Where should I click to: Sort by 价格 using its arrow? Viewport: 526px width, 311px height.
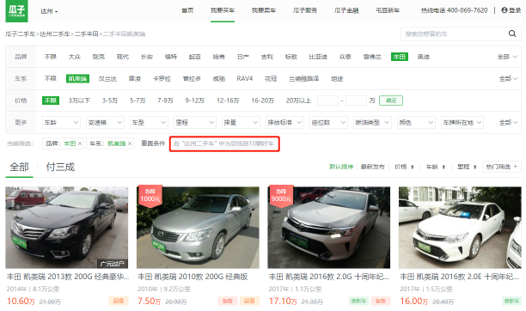(x=413, y=167)
